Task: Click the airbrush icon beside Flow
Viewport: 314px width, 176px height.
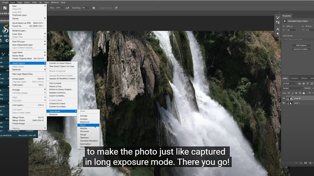Action: coord(68,8)
